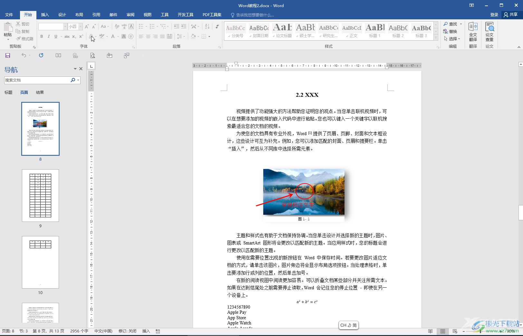This screenshot has height=336, width=523.
Task: Center align the paragraph
Action: pyautogui.click(x=148, y=36)
